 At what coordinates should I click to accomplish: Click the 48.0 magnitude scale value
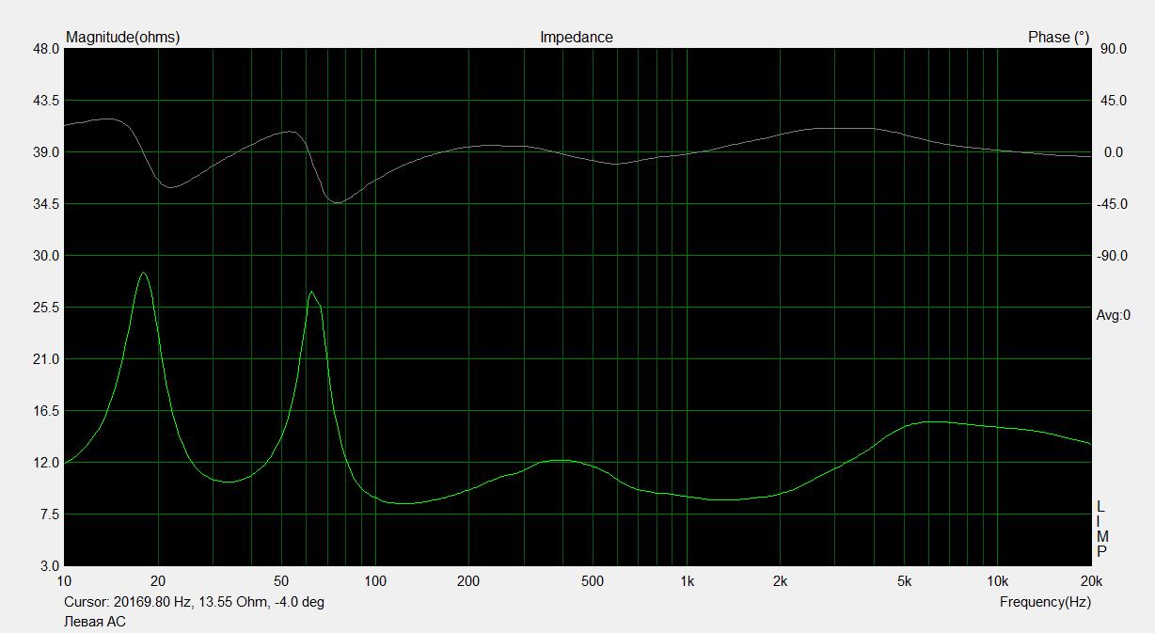click(x=46, y=49)
